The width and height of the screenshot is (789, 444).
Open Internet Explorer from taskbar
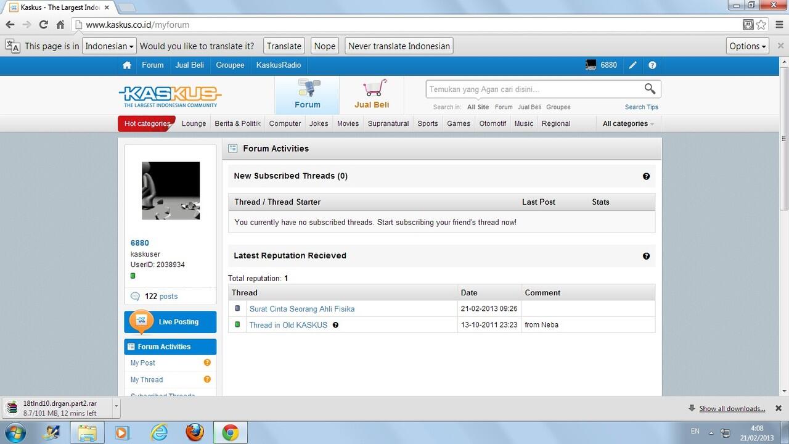tap(159, 432)
